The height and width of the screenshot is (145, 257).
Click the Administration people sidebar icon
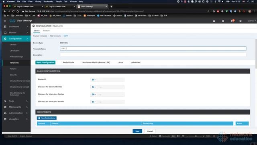point(5,113)
